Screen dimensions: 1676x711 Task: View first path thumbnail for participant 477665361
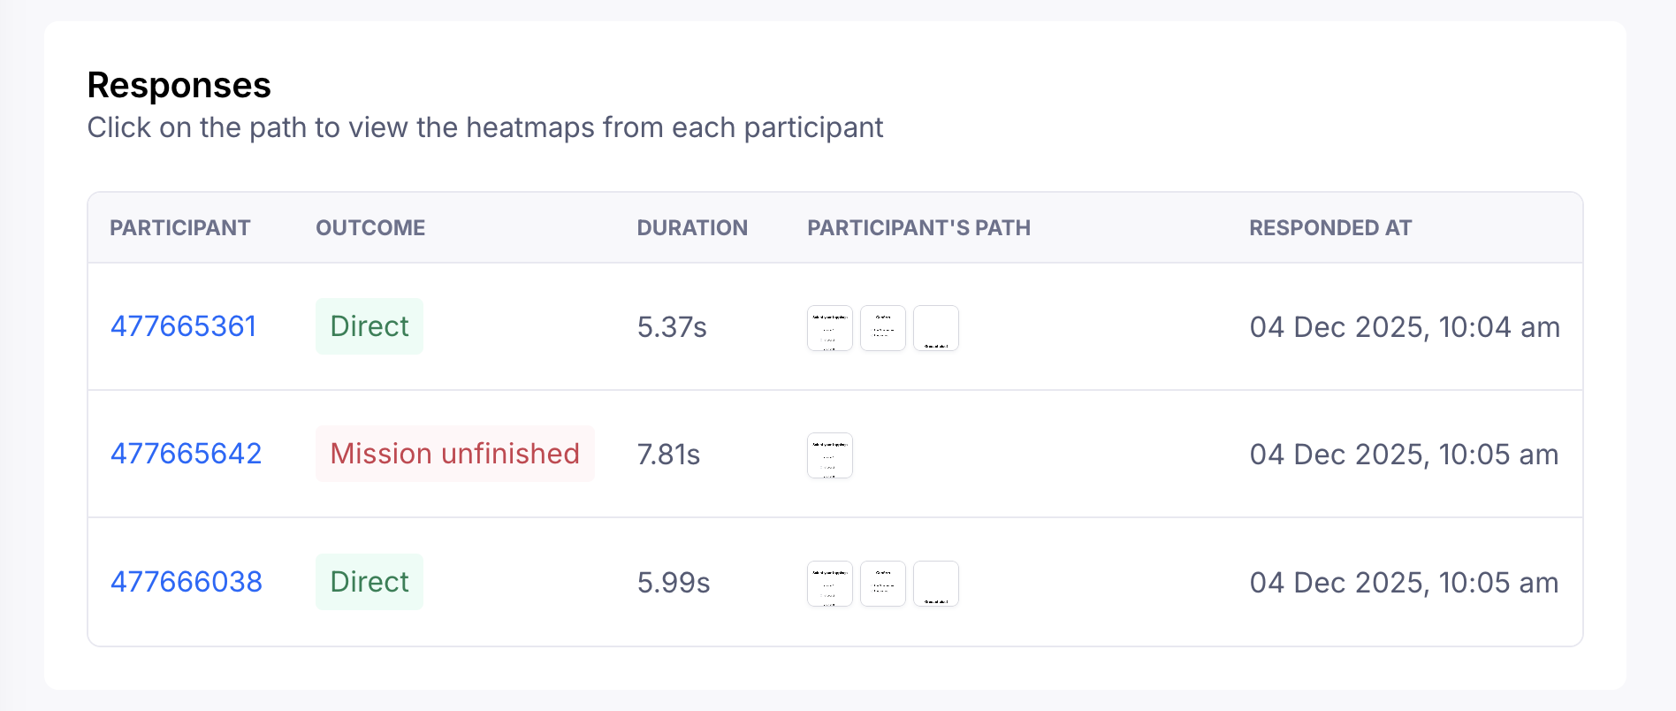830,328
